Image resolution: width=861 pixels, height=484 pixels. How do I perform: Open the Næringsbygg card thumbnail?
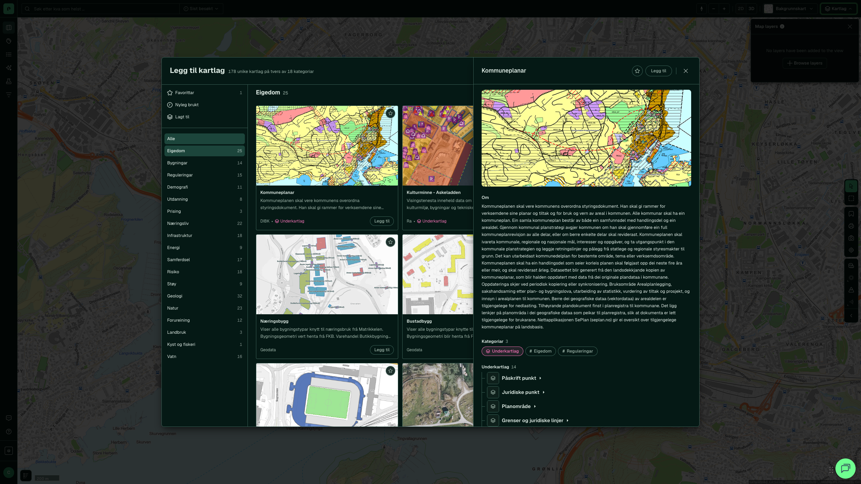point(327,275)
